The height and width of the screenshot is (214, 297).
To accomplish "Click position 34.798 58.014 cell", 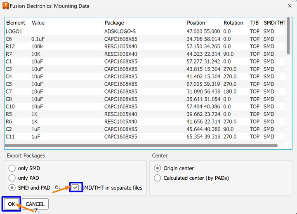I will pyautogui.click(x=203, y=39).
